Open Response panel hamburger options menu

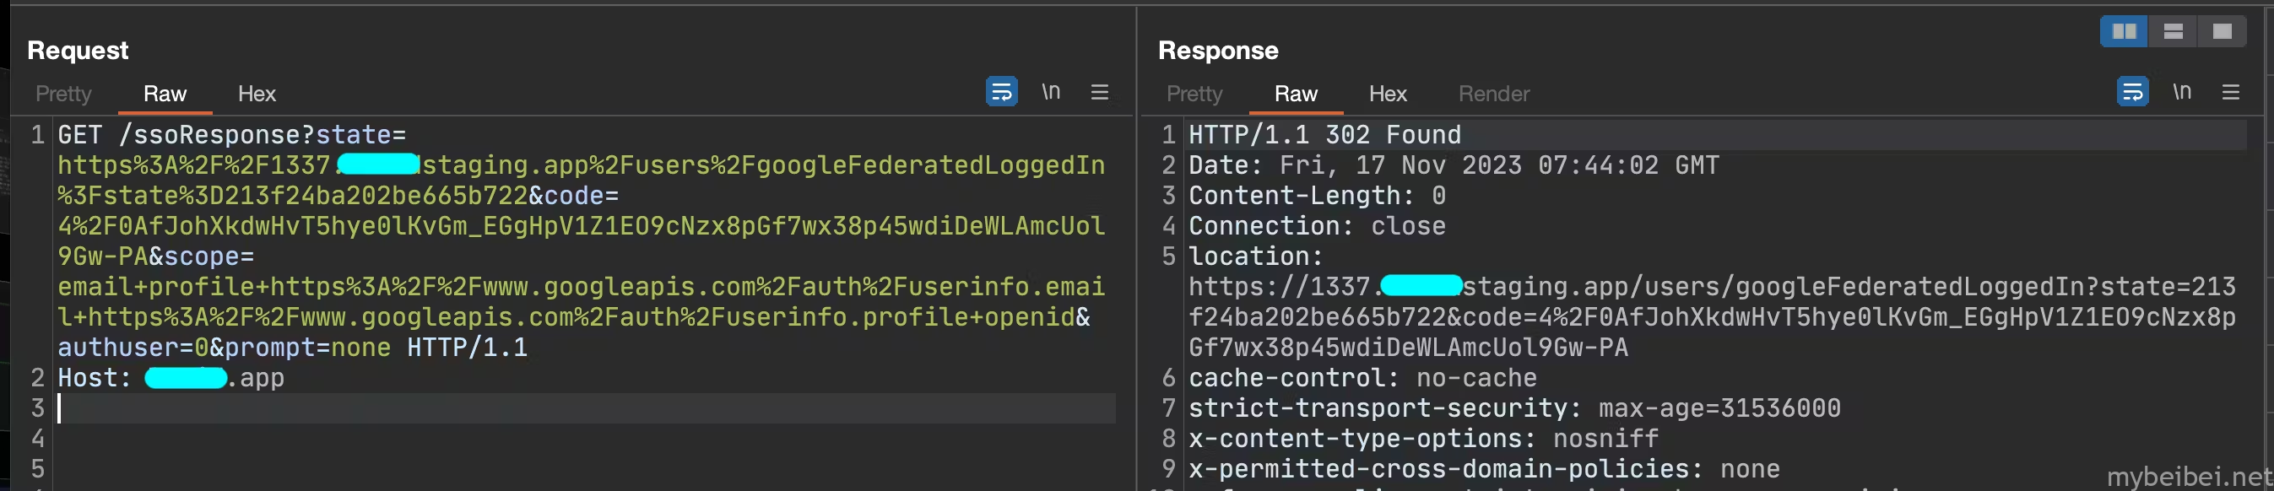[x=2231, y=92]
